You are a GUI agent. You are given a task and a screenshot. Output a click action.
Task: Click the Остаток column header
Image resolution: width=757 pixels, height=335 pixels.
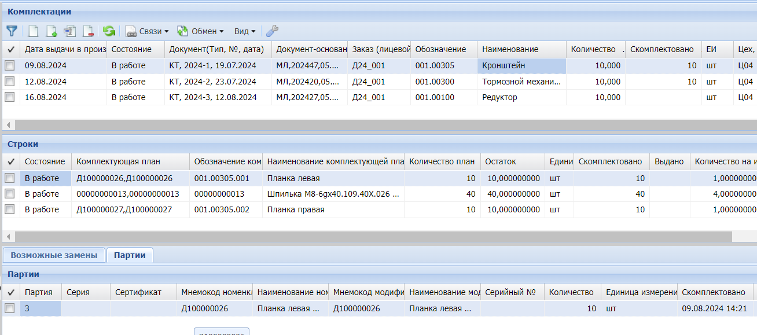[x=512, y=161]
